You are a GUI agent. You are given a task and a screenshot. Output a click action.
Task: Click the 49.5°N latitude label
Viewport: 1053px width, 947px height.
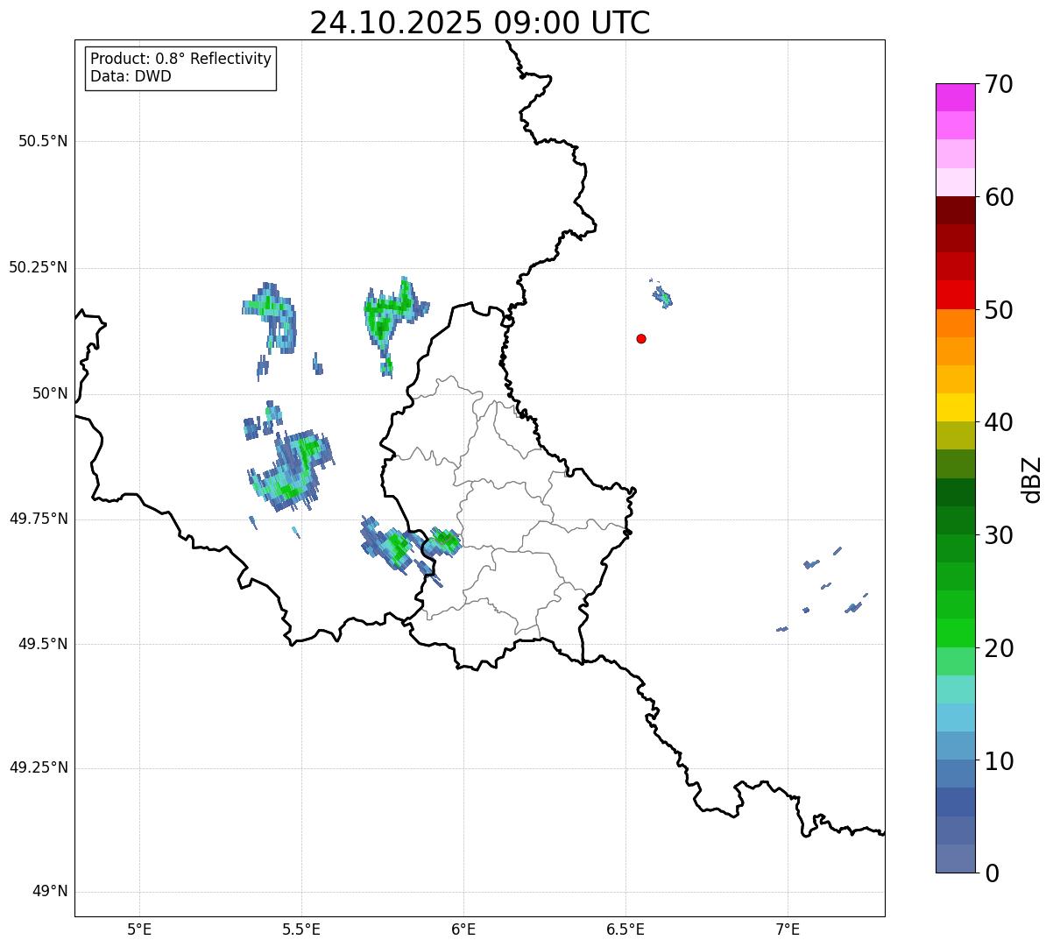click(x=43, y=644)
